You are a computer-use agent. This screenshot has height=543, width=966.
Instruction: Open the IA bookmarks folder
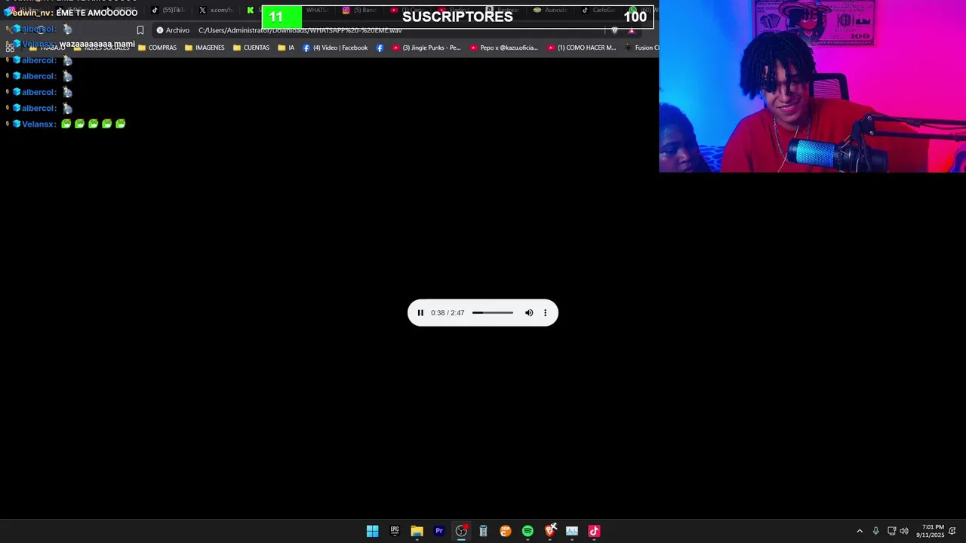point(286,48)
